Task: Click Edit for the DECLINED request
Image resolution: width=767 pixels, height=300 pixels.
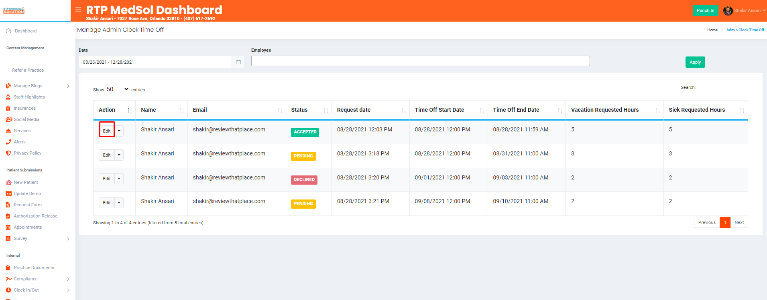Action: (107, 179)
